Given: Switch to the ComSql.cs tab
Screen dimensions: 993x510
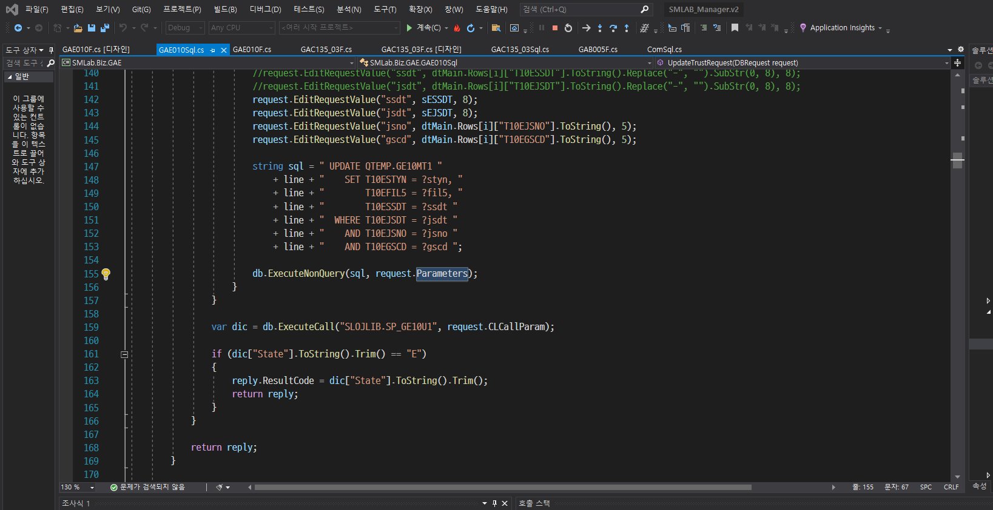Looking at the screenshot, I should coord(664,50).
